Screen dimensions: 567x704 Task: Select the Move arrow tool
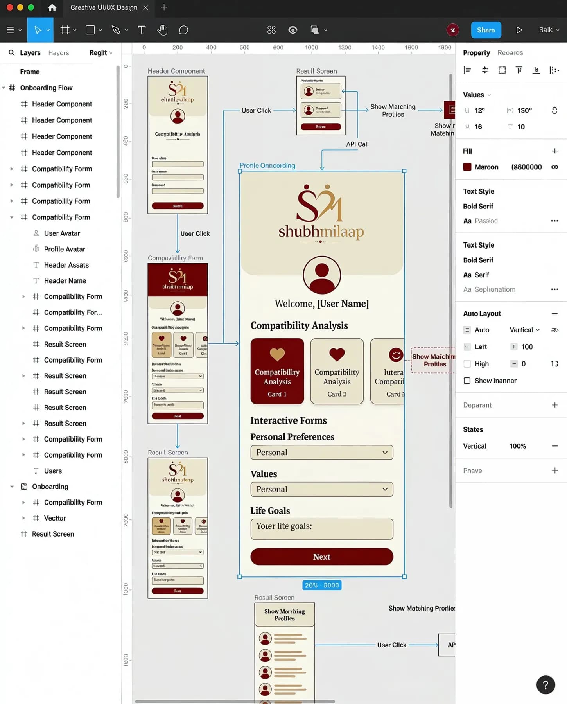38,30
